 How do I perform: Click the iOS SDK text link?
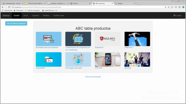(x=98, y=68)
